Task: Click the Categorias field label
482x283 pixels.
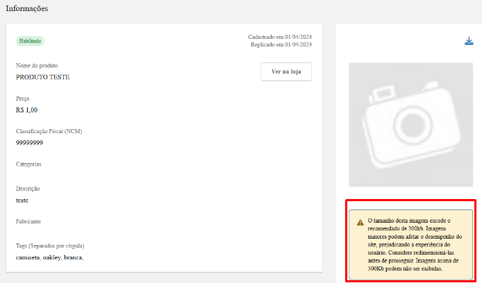Action: coord(28,164)
